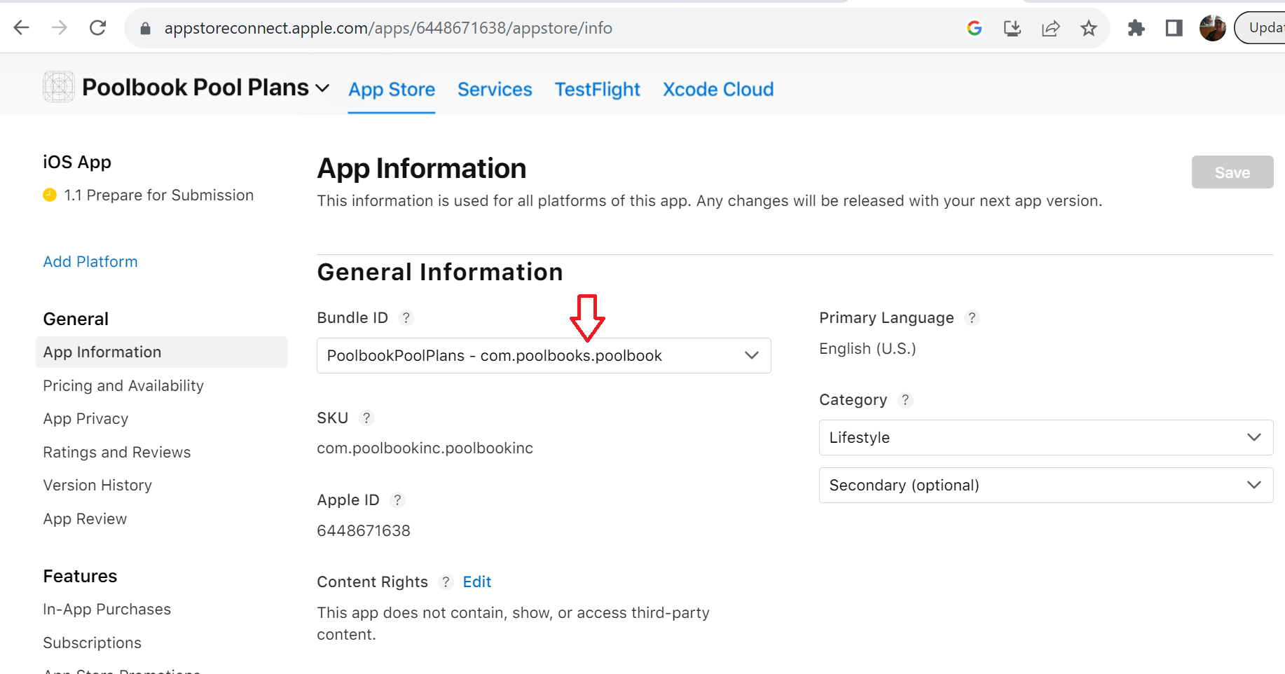Click the Chrome Update button

[x=1260, y=28]
